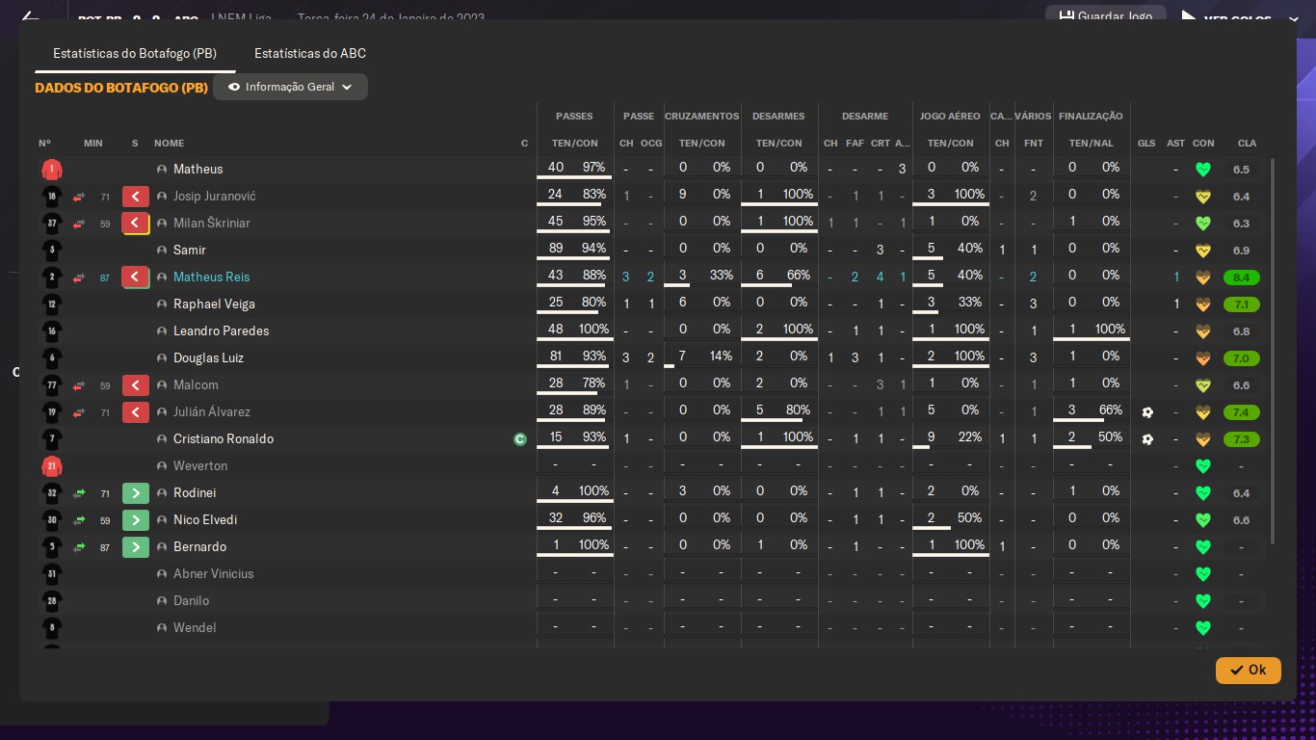The width and height of the screenshot is (1316, 740).
Task: Click Bernardo's substituted-on green arrow
Action: 136,547
